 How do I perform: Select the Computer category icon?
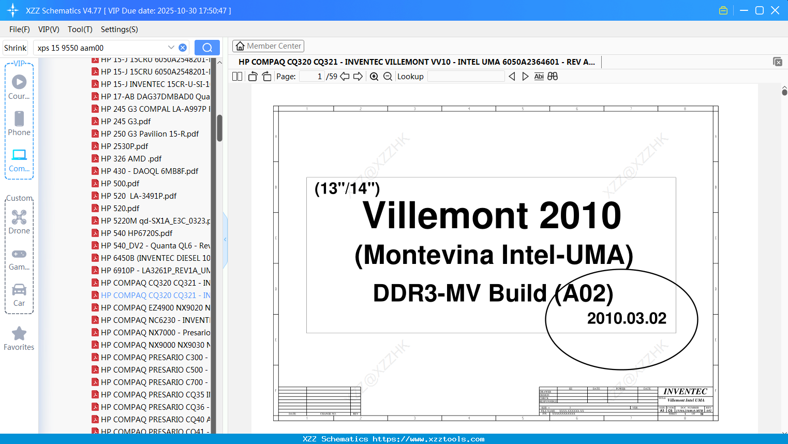(x=19, y=155)
